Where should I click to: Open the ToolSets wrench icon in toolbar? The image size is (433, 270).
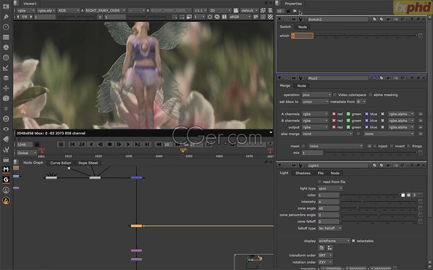pos(6,150)
